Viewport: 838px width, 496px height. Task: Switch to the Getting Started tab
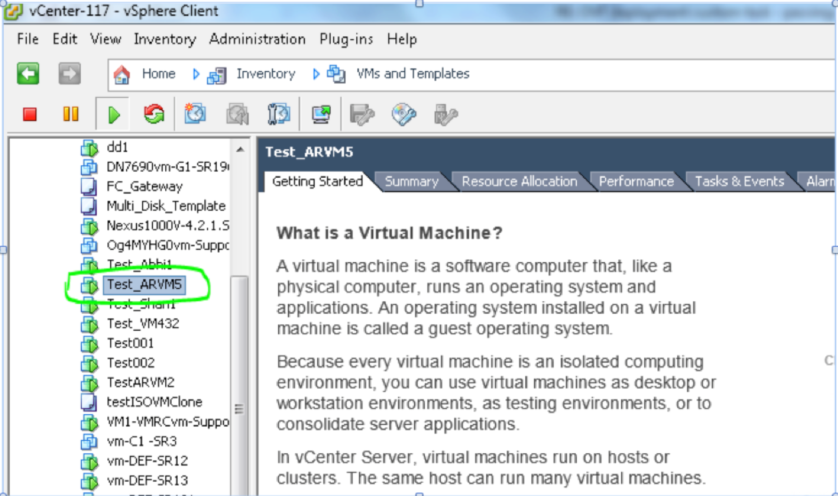318,181
